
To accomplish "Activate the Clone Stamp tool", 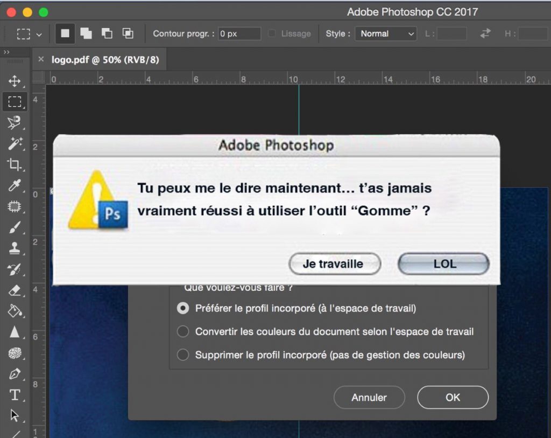I will pos(15,248).
